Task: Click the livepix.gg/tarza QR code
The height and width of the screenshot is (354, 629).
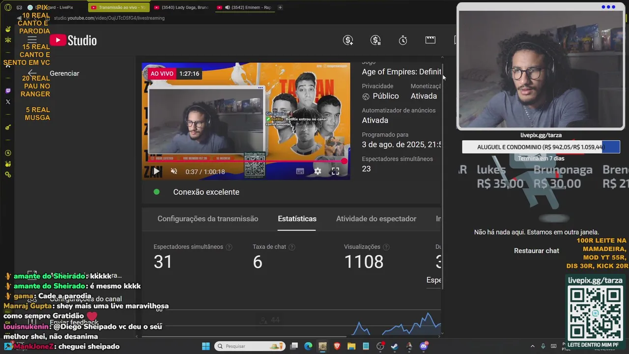Action: click(595, 313)
